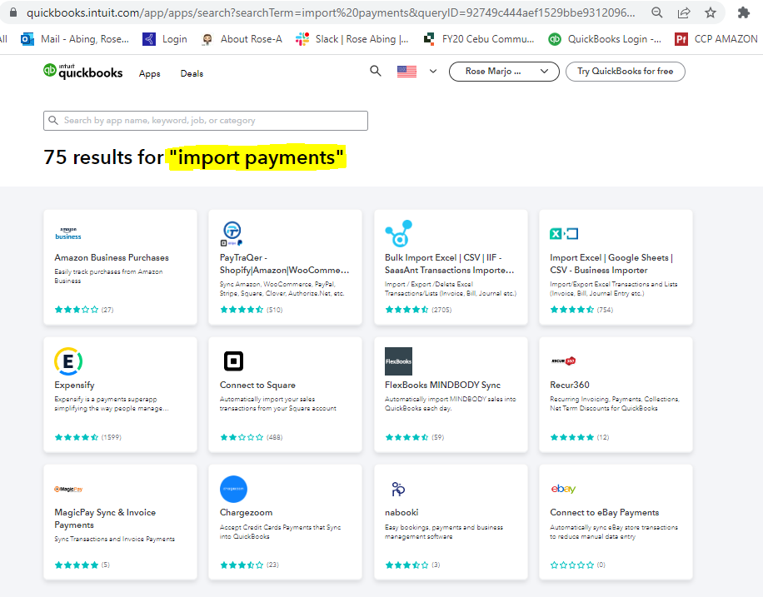Click the Amazon Business logo
The image size is (763, 597).
point(68,233)
